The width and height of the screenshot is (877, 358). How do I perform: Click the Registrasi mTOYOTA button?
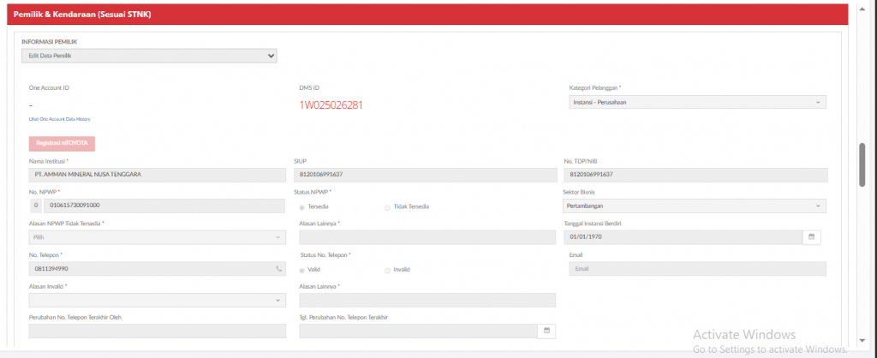pyautogui.click(x=62, y=144)
